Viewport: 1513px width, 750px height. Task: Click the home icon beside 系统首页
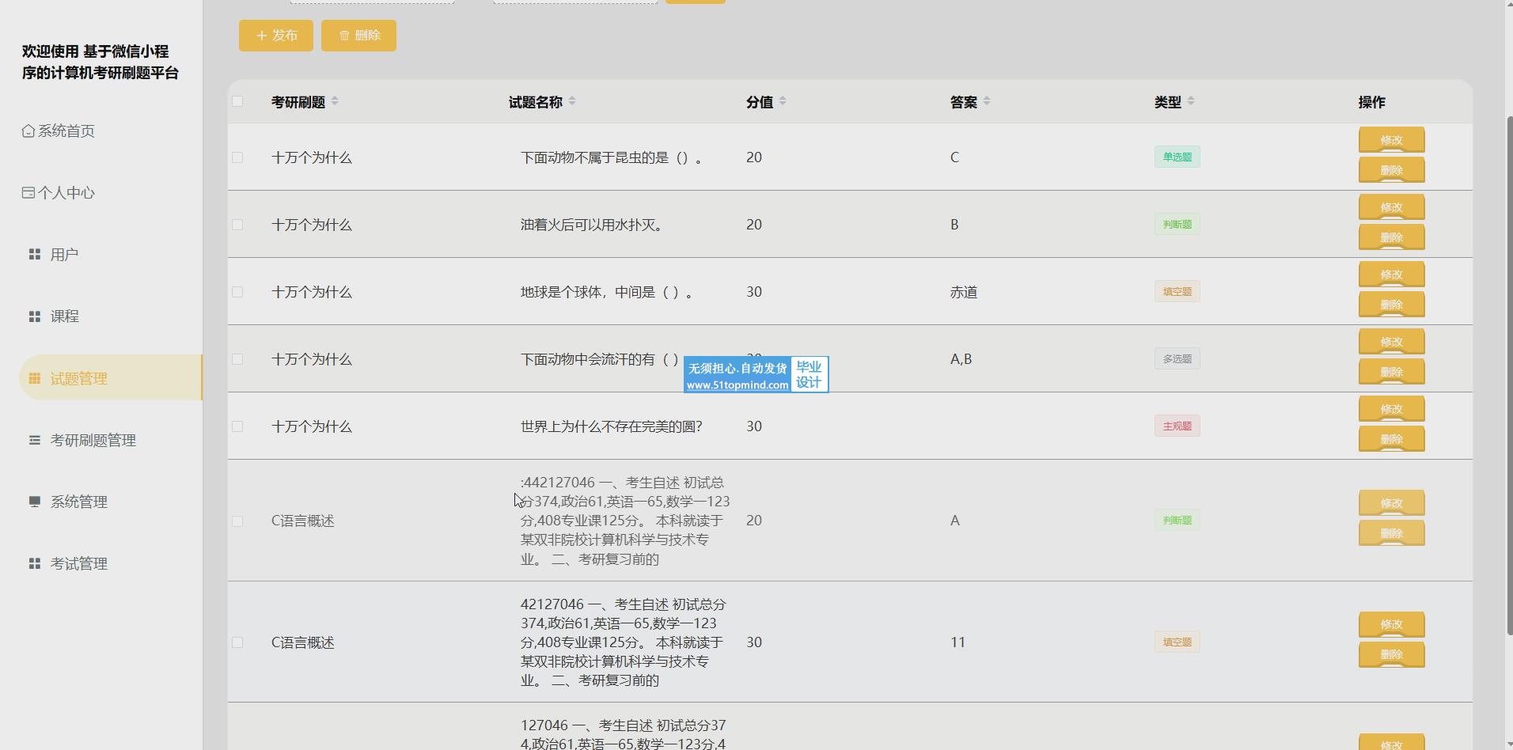tap(28, 131)
